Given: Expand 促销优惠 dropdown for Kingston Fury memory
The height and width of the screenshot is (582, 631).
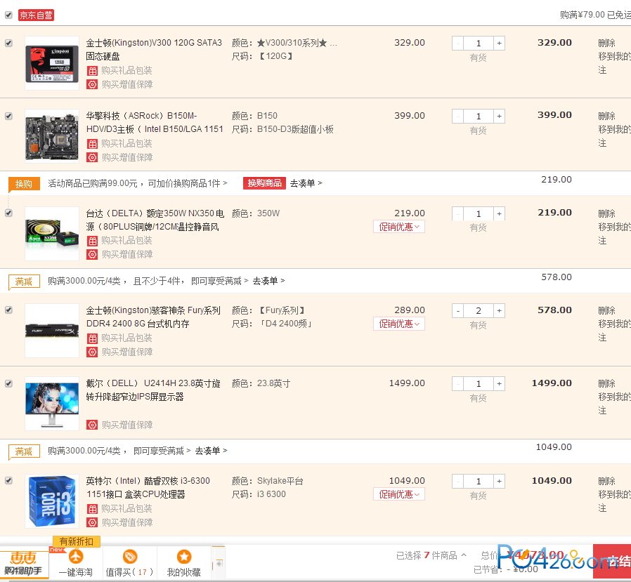Looking at the screenshot, I should point(399,324).
